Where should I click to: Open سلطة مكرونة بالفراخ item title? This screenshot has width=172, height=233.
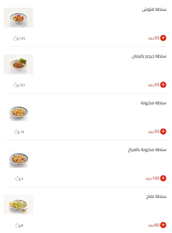(147, 150)
